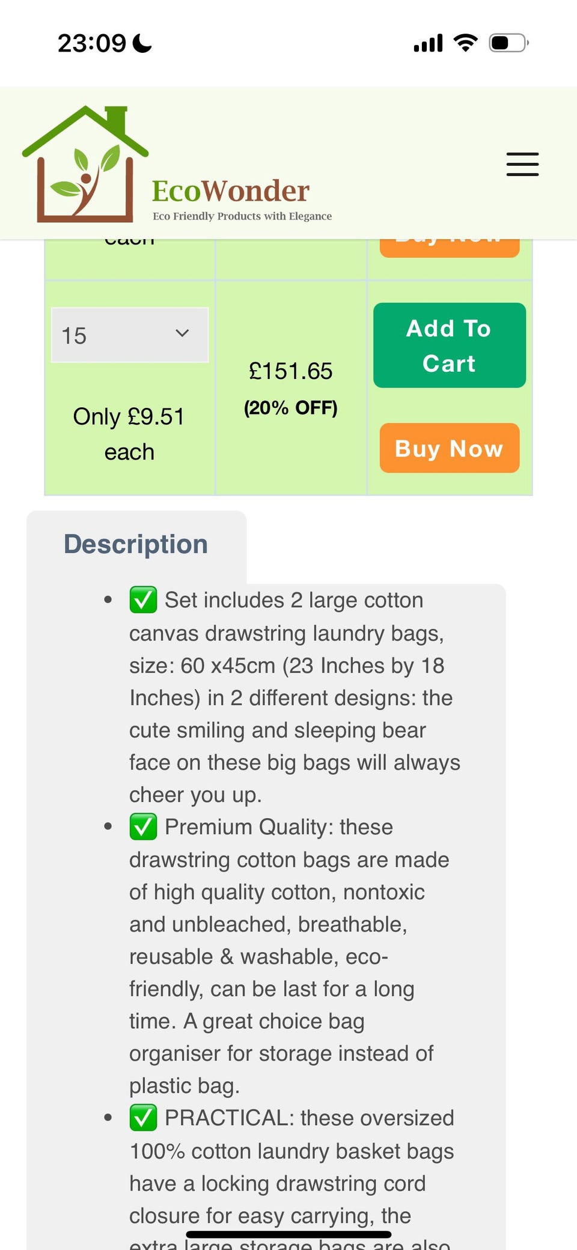Click green checkmark beside "PRACTICAL"
Image resolution: width=577 pixels, height=1250 pixels.
[x=143, y=1117]
